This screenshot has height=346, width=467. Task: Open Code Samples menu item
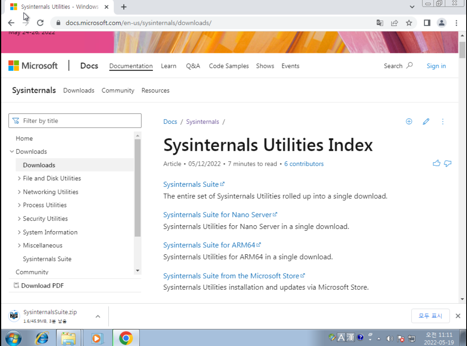point(229,66)
